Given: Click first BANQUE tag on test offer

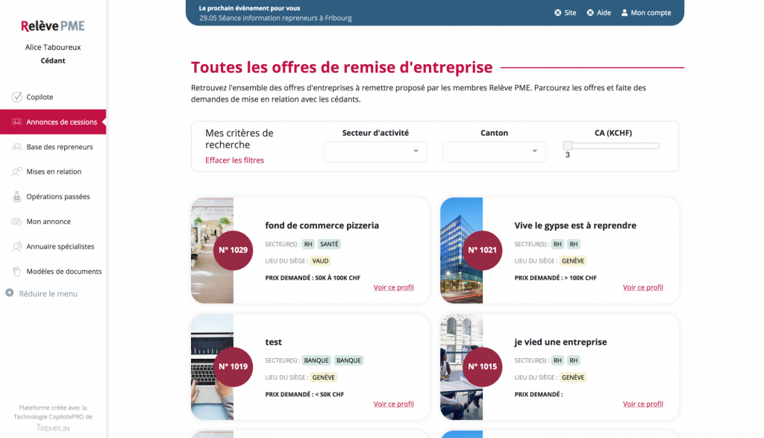Looking at the screenshot, I should tap(316, 360).
